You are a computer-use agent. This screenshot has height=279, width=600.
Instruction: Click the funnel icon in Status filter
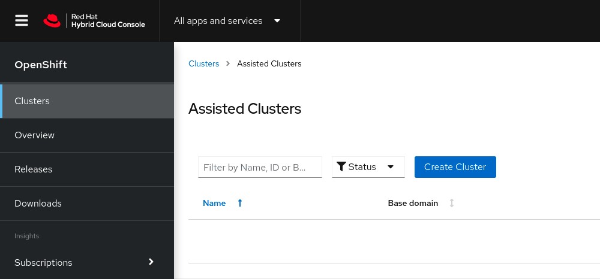coord(341,167)
